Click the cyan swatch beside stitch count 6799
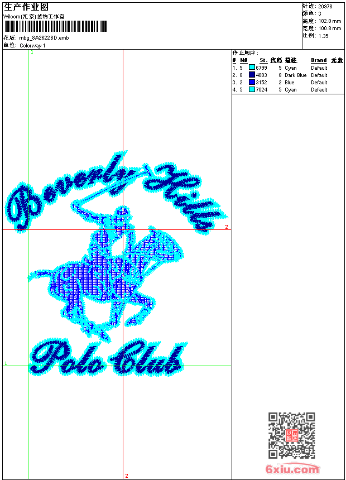Screen dimensions: 346x480 point(252,68)
